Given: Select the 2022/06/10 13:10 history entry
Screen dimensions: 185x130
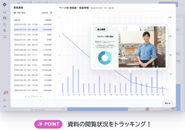Looking at the screenshot, I should 33,70.
